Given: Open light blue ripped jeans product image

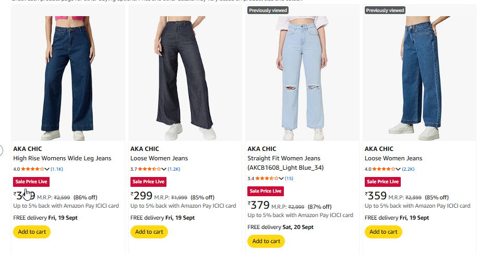Looking at the screenshot, I should coord(302,78).
